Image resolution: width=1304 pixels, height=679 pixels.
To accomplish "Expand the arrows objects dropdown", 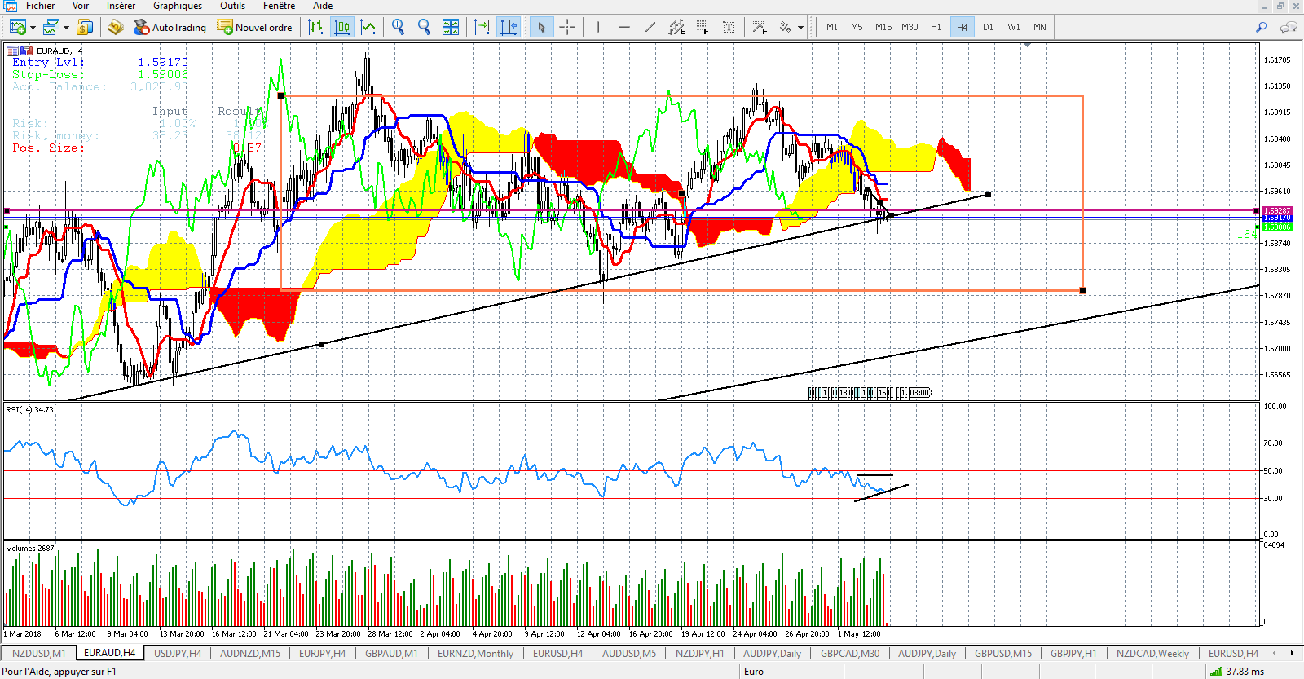I will coord(800,28).
